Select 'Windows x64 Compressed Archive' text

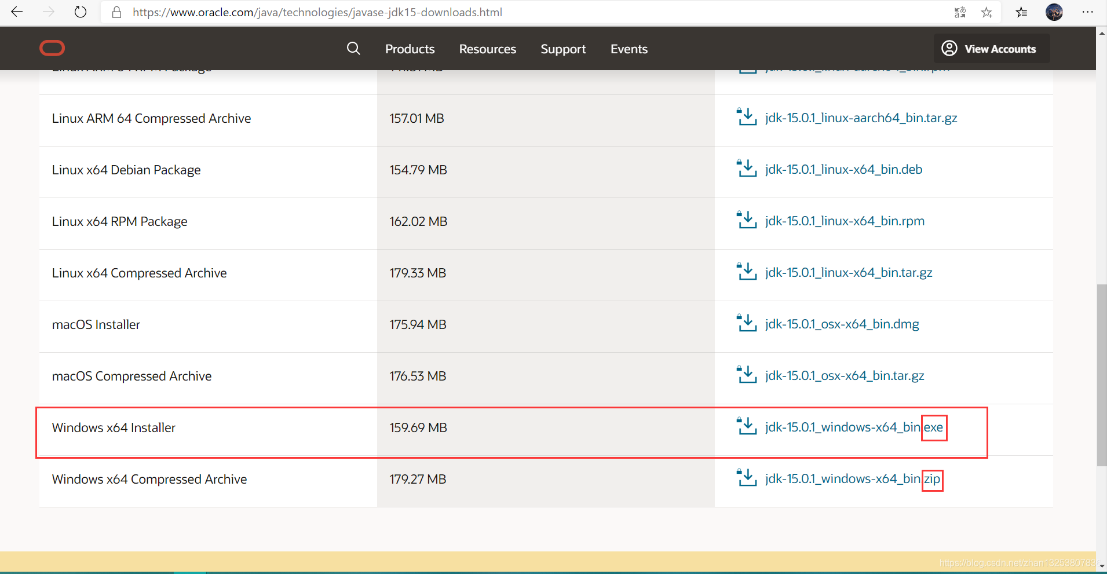click(149, 479)
